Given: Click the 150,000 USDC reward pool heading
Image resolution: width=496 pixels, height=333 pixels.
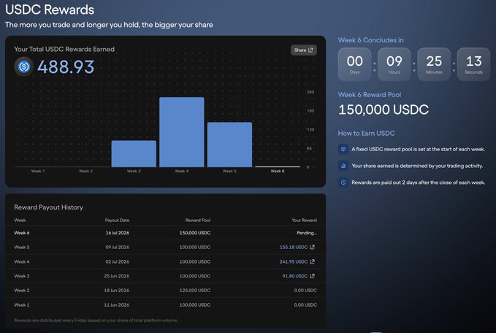Looking at the screenshot, I should (384, 110).
